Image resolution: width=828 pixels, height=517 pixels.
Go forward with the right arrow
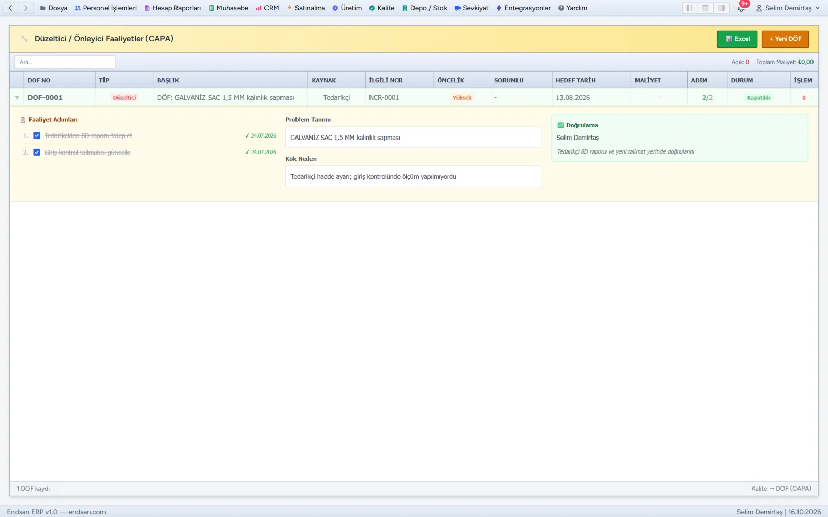[x=26, y=8]
